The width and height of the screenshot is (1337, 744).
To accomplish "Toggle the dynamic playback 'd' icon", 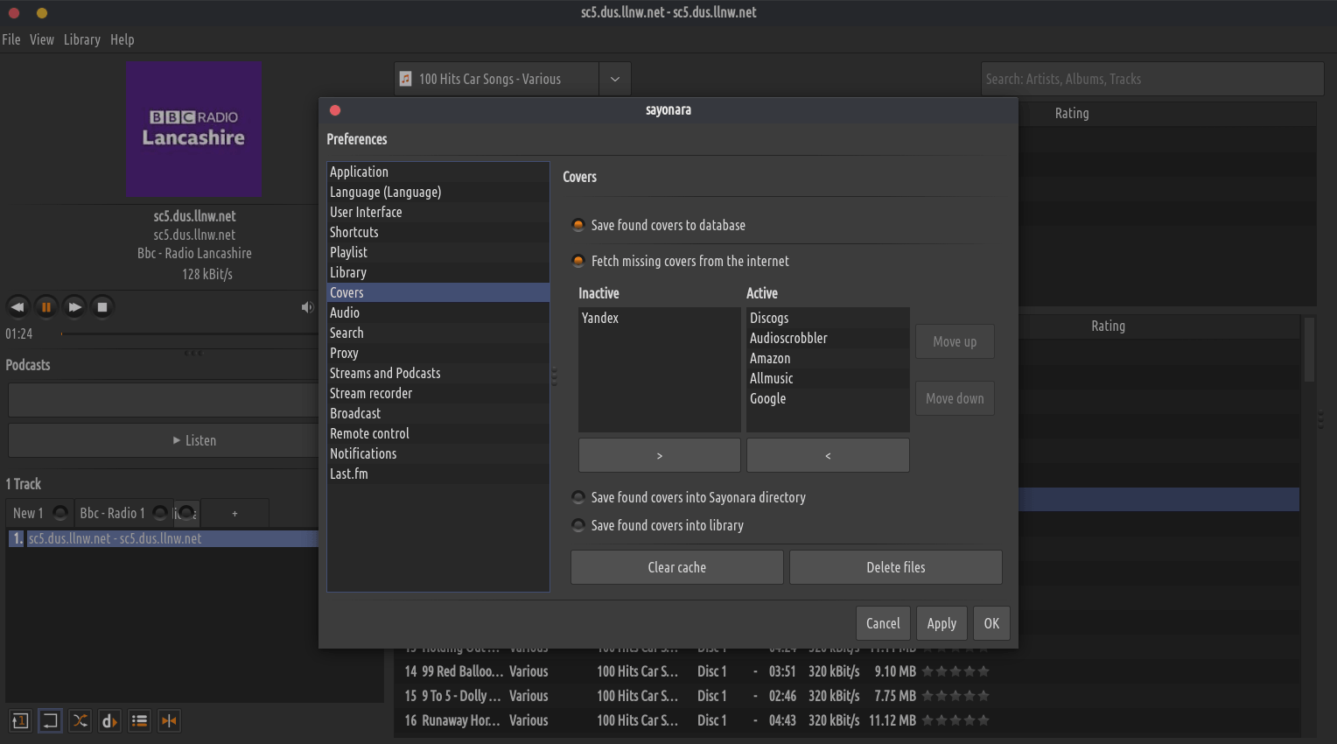I will (x=109, y=720).
